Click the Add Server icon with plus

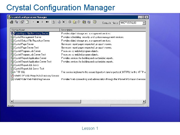tap(59, 22)
